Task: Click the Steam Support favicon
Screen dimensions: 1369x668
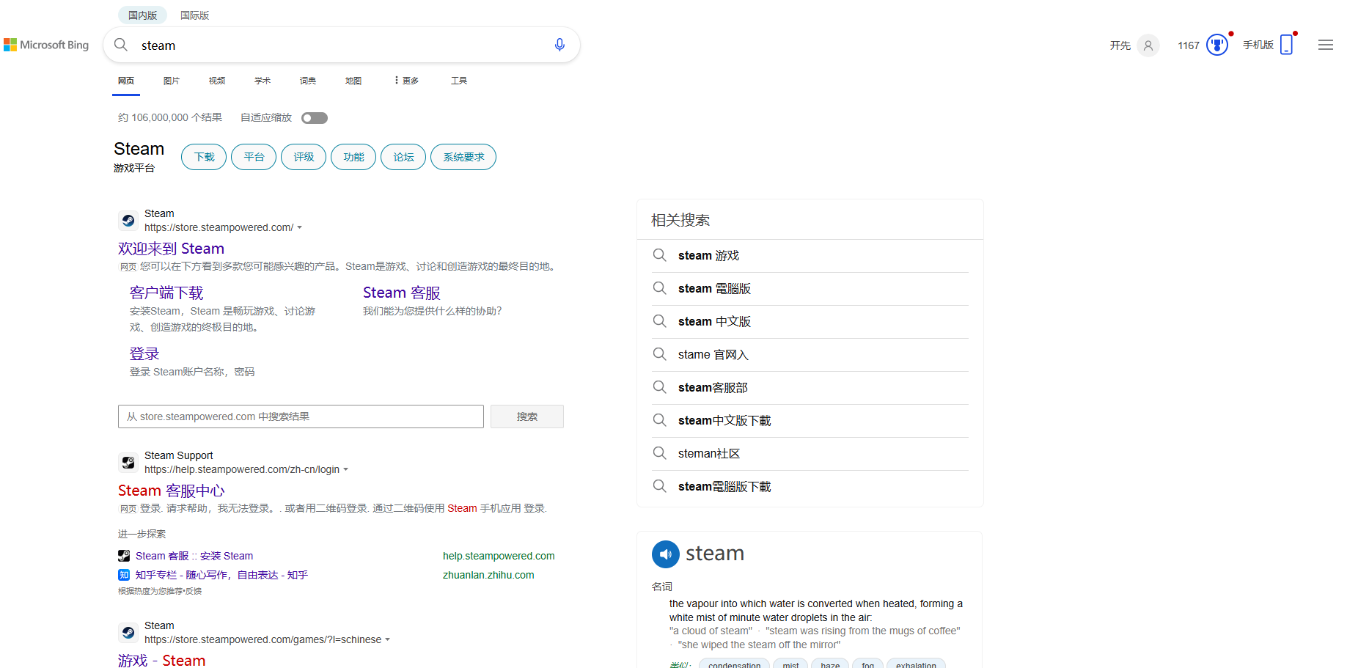Action: coord(128,462)
